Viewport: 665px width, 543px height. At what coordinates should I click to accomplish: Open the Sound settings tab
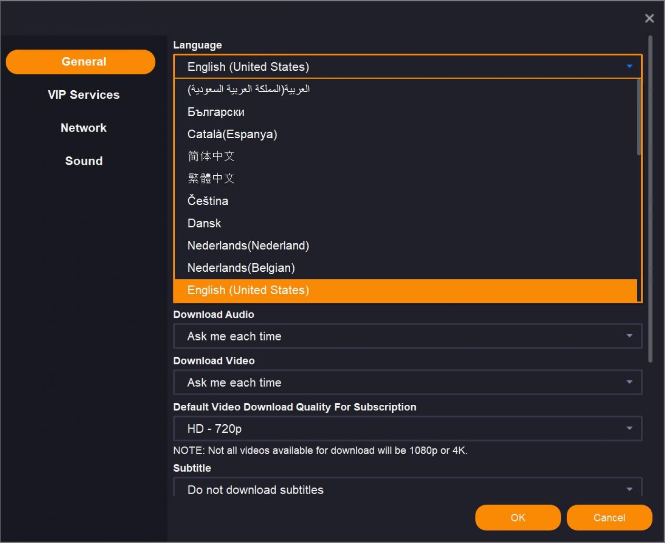(84, 161)
